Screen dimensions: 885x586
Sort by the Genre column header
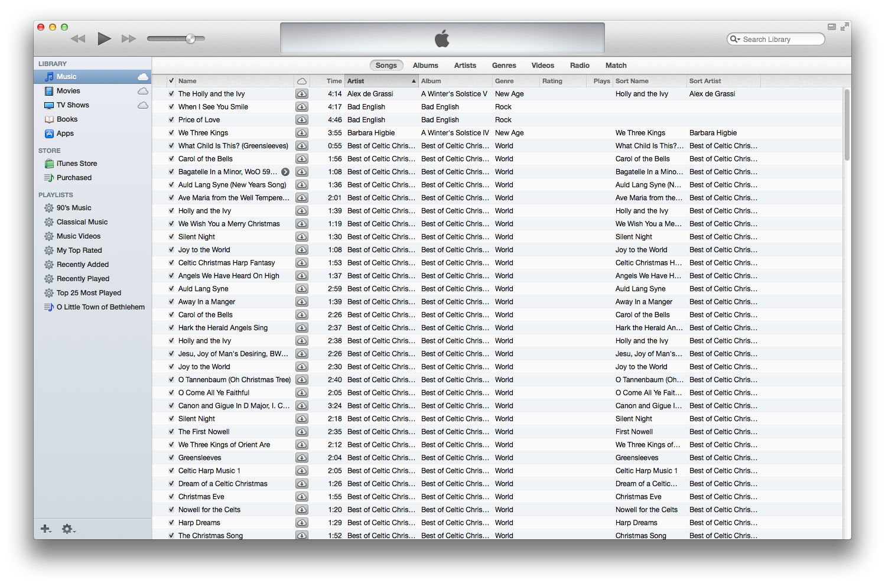click(516, 81)
